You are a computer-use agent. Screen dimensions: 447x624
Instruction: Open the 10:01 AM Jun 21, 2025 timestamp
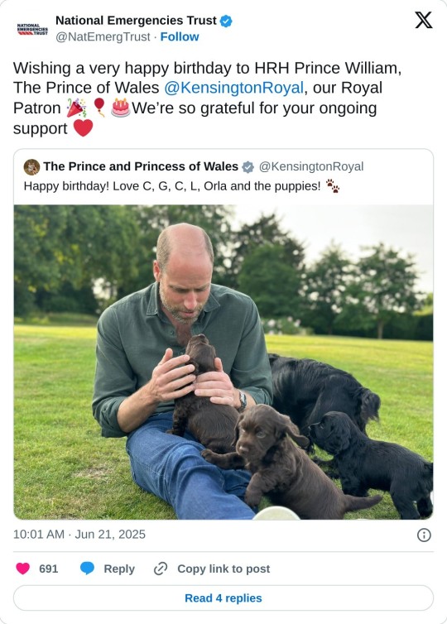[79, 534]
